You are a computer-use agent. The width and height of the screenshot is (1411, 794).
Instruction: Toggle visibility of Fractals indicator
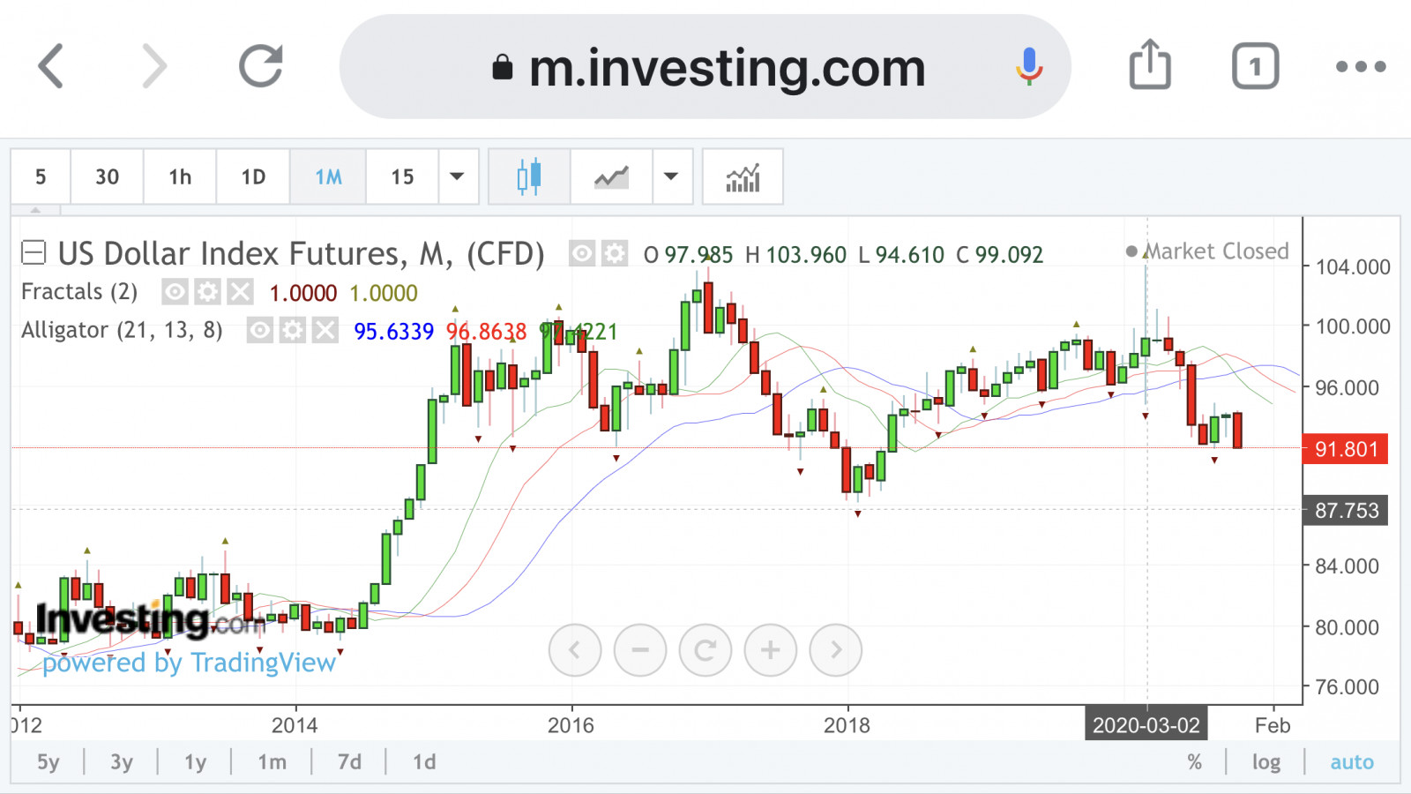[175, 292]
